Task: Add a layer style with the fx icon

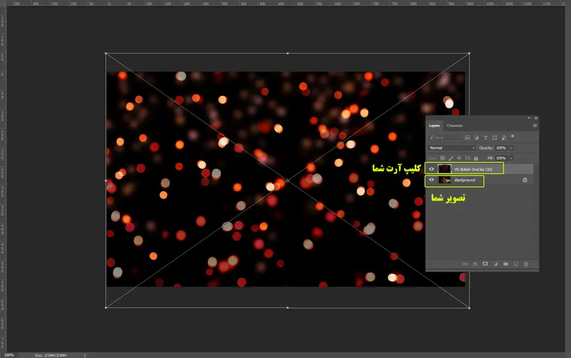Action: click(x=475, y=264)
